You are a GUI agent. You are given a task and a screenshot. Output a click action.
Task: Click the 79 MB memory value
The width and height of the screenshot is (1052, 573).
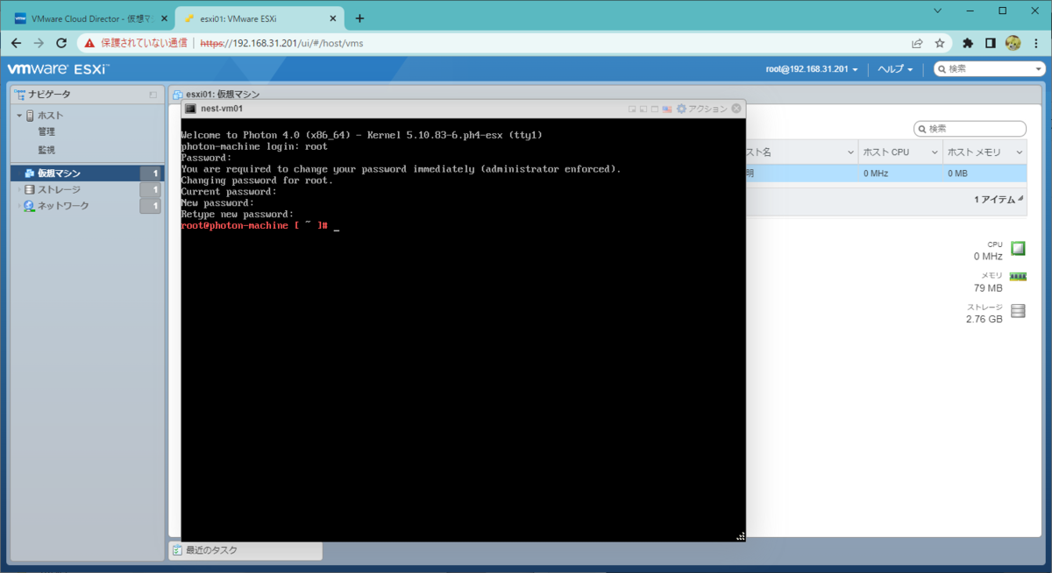(988, 288)
